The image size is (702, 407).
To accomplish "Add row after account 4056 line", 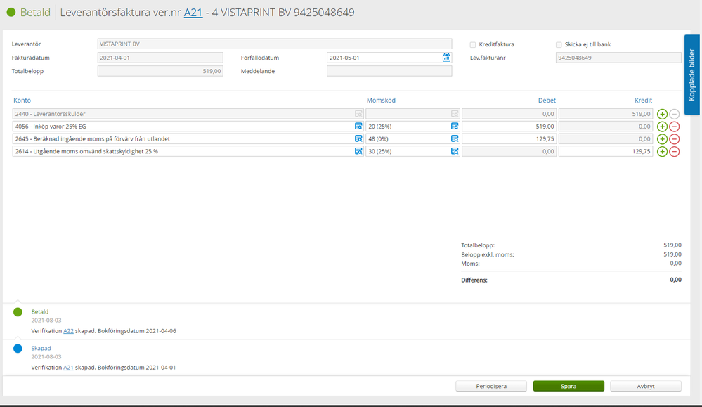I will (662, 127).
